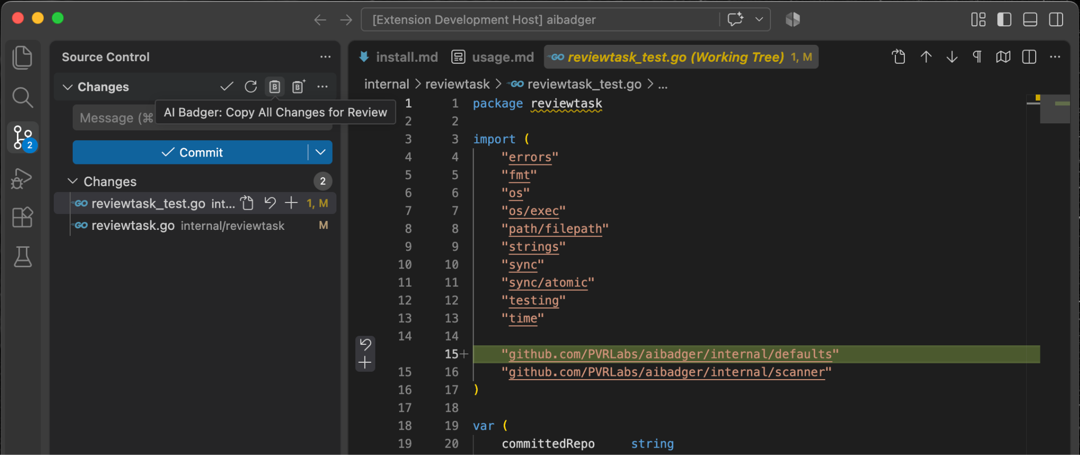The image size is (1080, 455).
Task: Open the Explorer view in activity bar
Action: click(x=22, y=57)
